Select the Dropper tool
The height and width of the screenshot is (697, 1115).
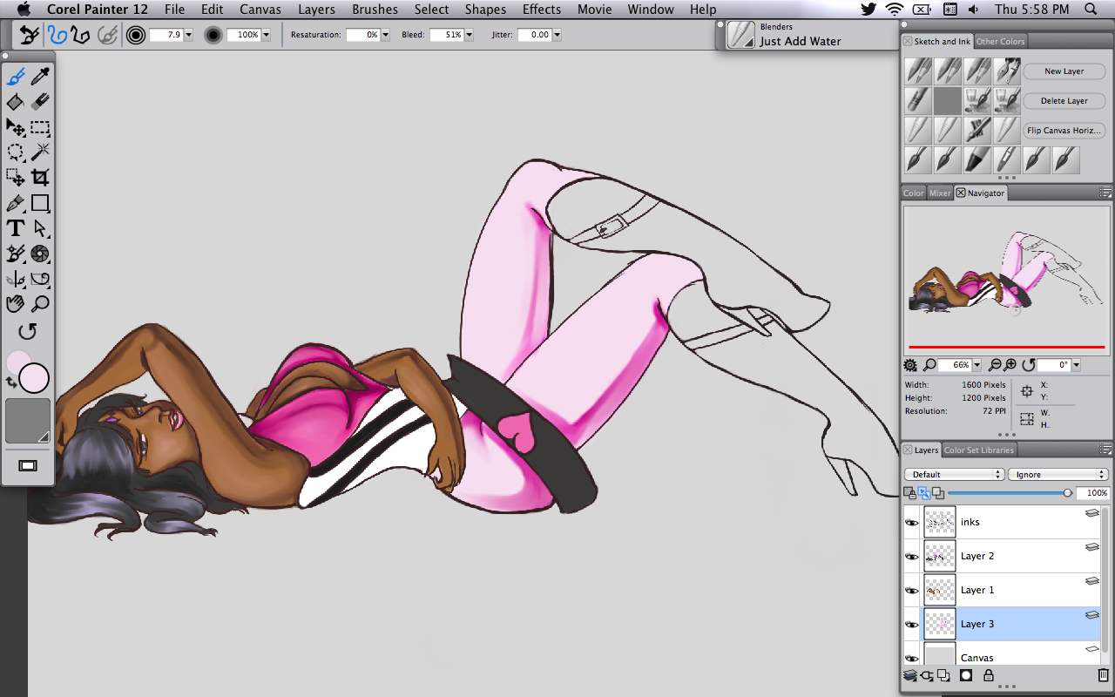tap(40, 77)
